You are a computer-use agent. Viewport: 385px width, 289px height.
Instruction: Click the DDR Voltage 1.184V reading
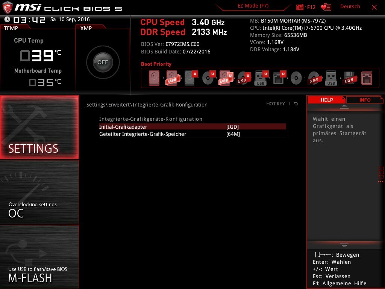[274, 49]
